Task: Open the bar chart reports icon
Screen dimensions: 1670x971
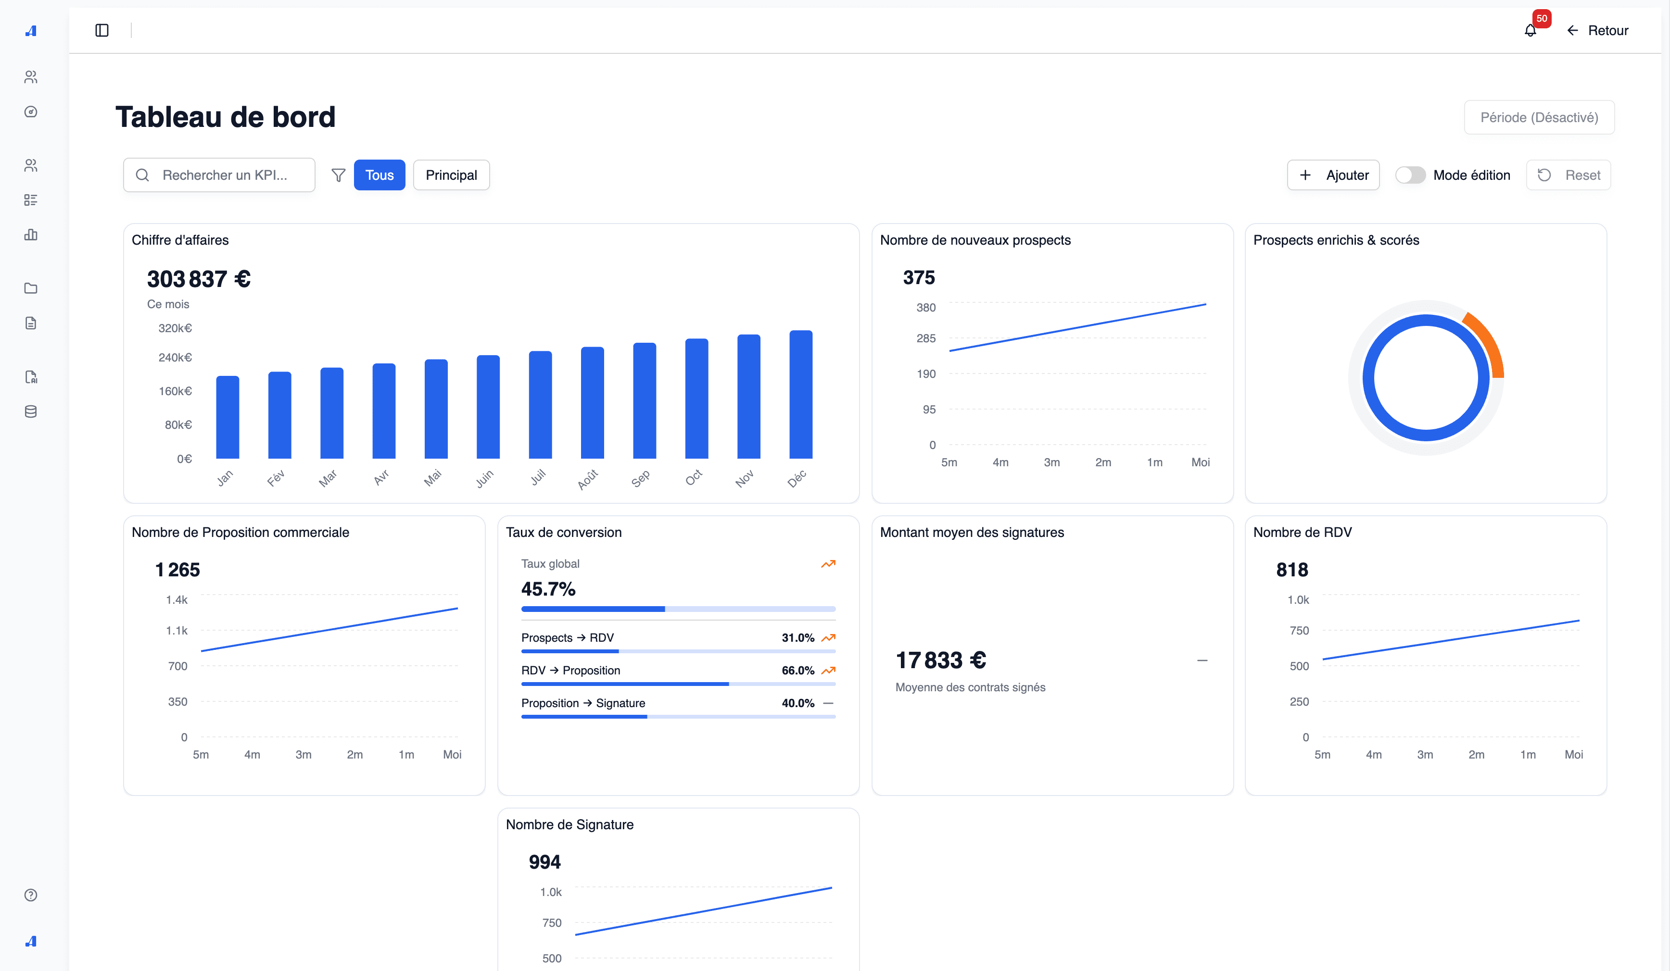Action: 31,235
